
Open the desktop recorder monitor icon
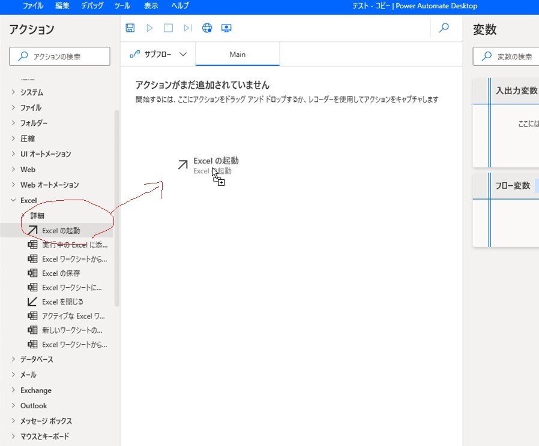(226, 28)
